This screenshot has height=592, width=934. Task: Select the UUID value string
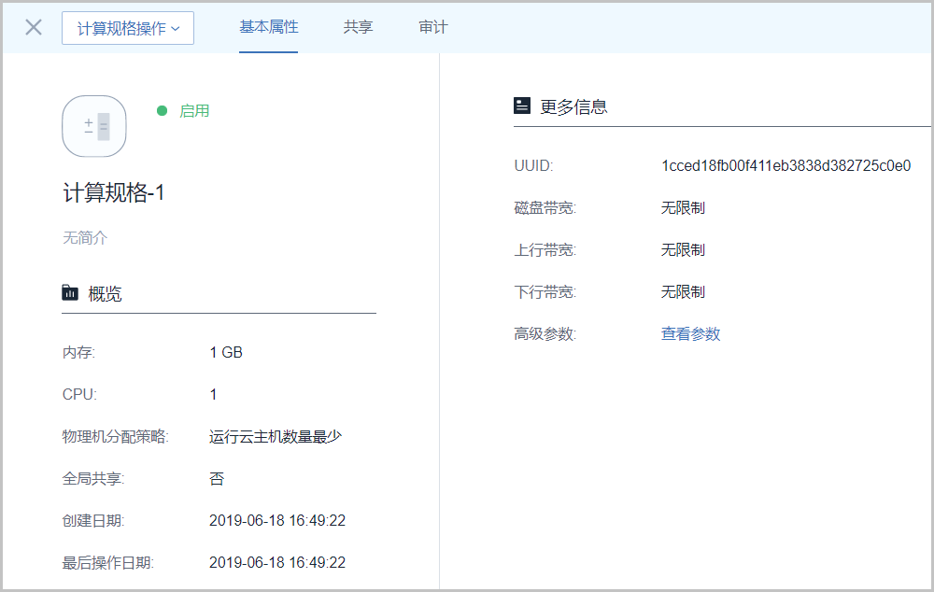[x=785, y=165]
